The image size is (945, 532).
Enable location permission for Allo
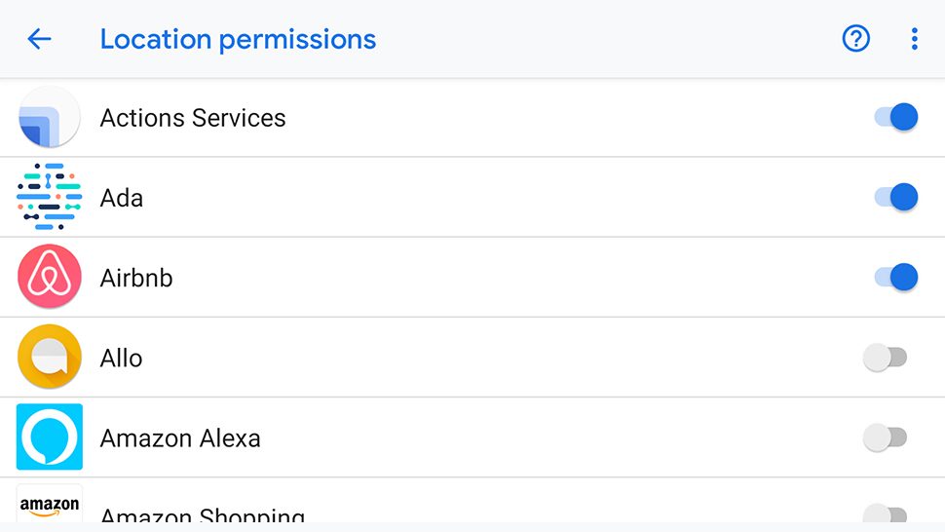[885, 358]
